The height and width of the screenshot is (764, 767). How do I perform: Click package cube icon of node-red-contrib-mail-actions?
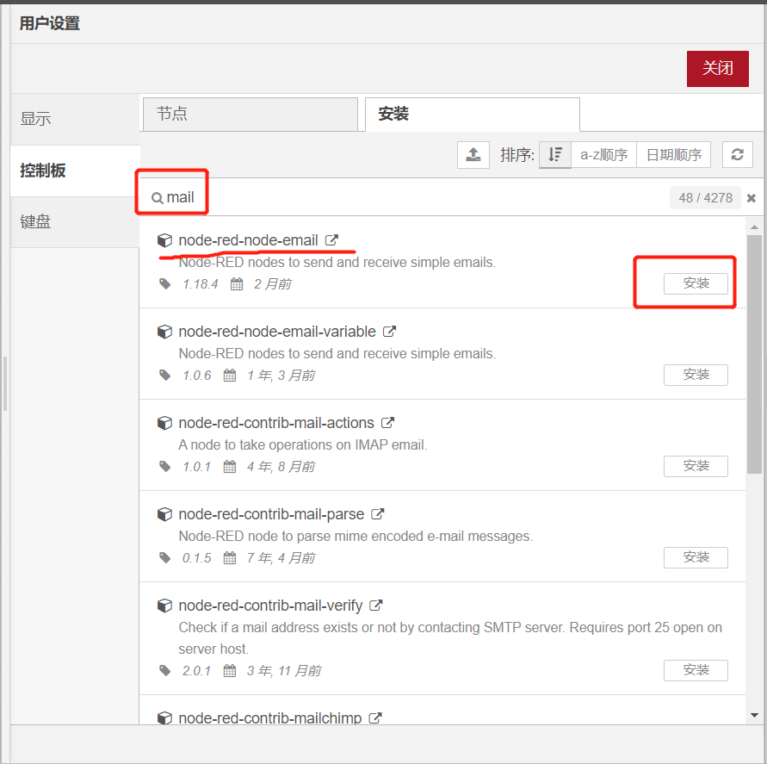coord(164,423)
